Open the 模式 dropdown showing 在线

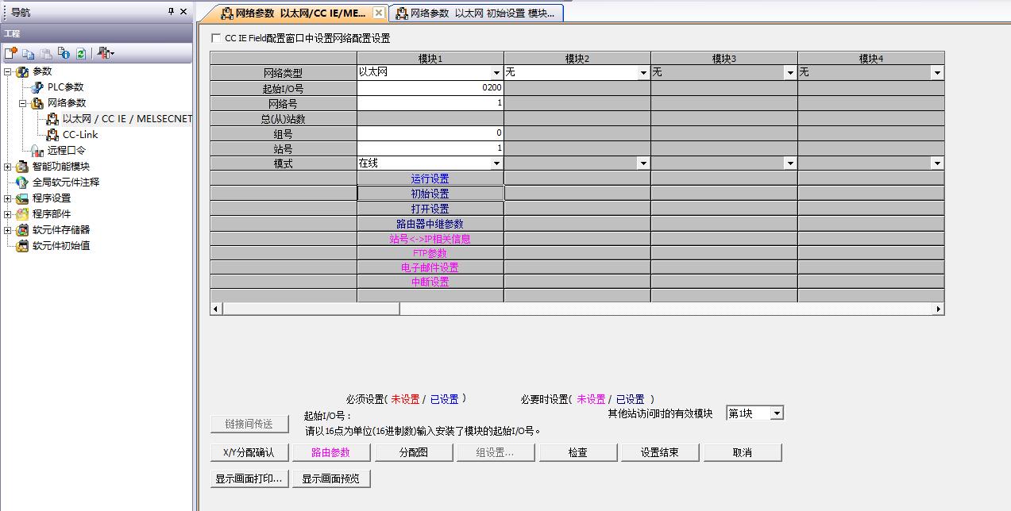coord(496,163)
